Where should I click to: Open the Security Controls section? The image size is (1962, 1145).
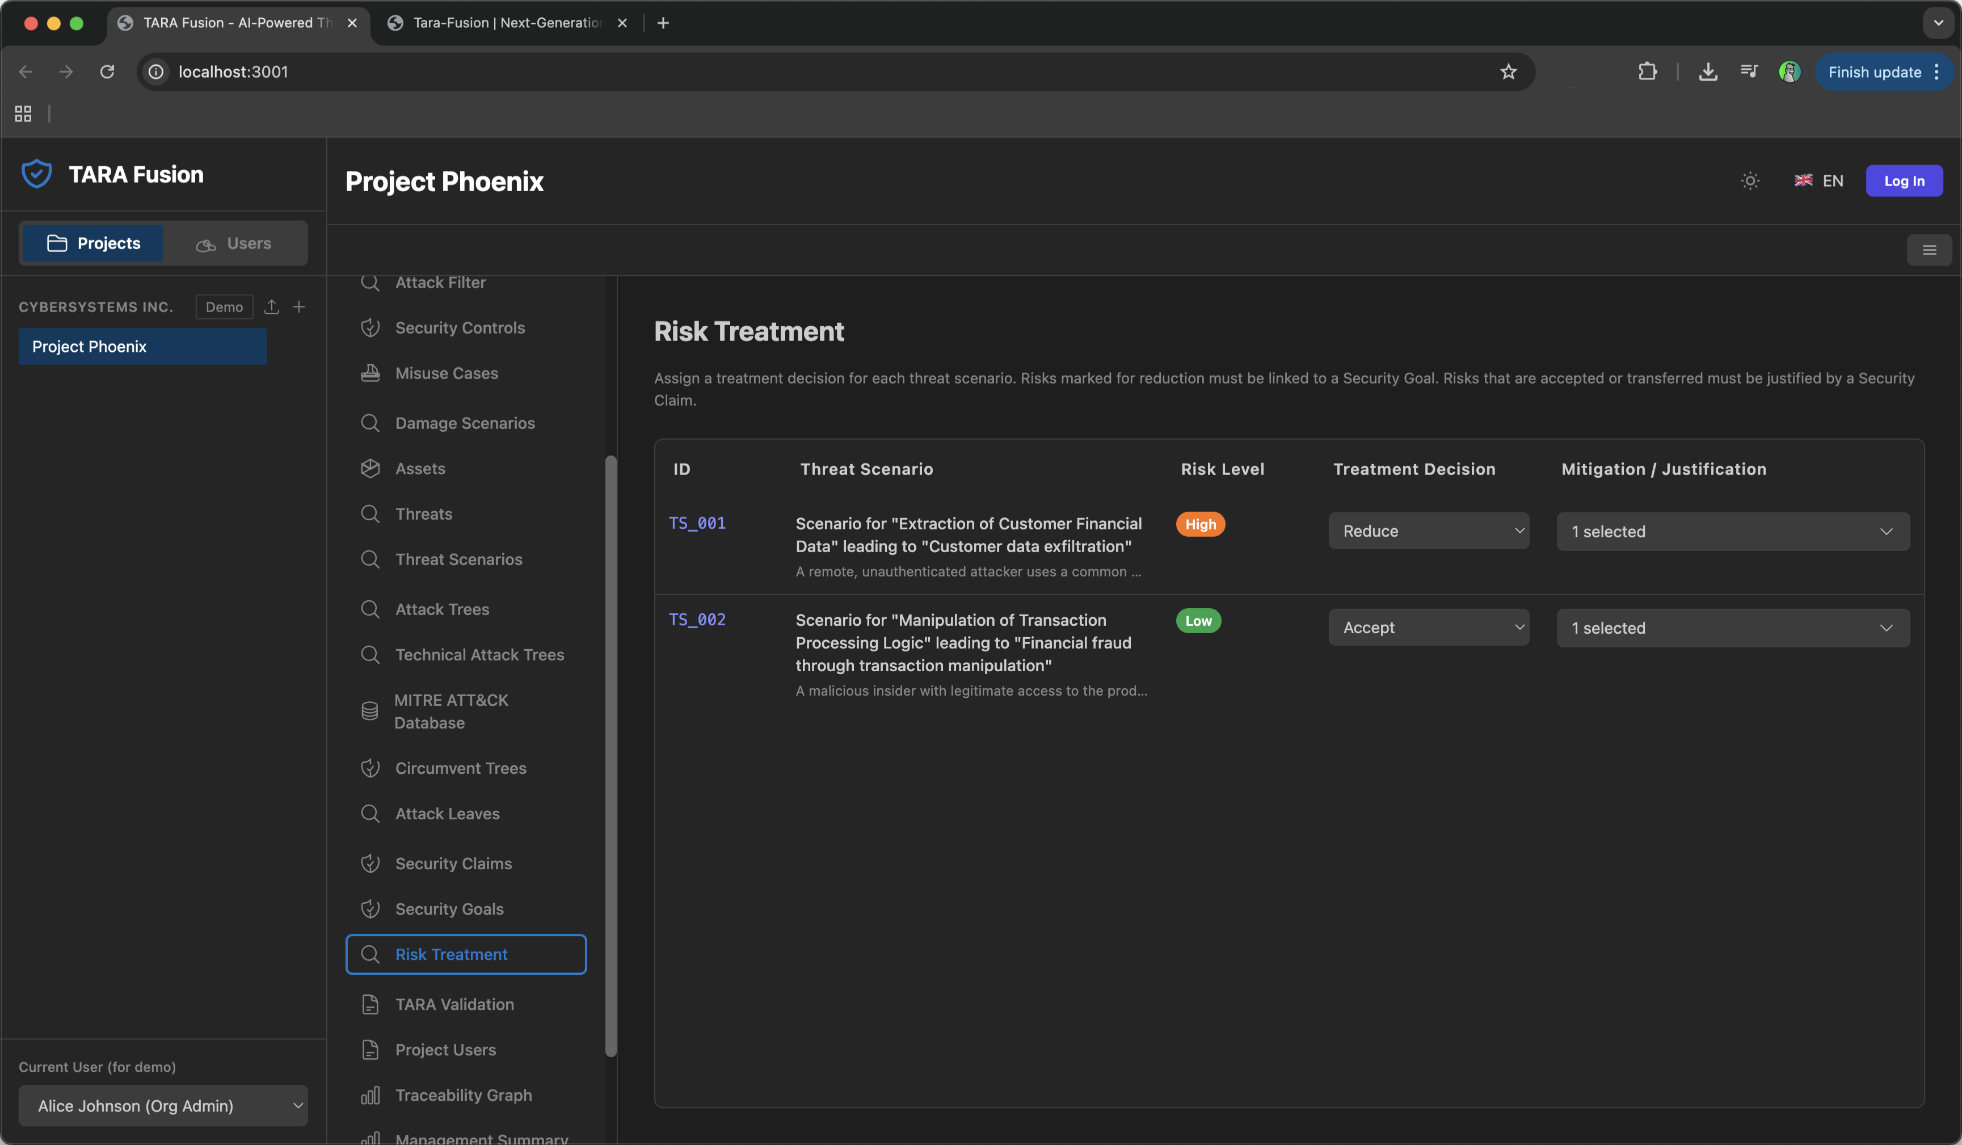458,328
